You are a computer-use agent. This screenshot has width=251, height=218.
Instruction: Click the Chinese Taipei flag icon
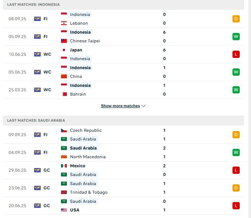pyautogui.click(x=64, y=41)
